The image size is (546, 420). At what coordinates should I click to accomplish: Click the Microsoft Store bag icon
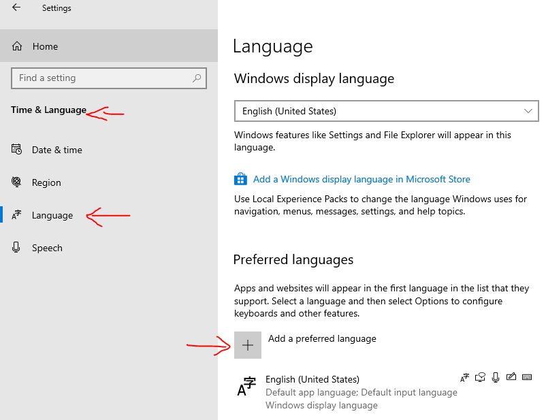(x=240, y=179)
